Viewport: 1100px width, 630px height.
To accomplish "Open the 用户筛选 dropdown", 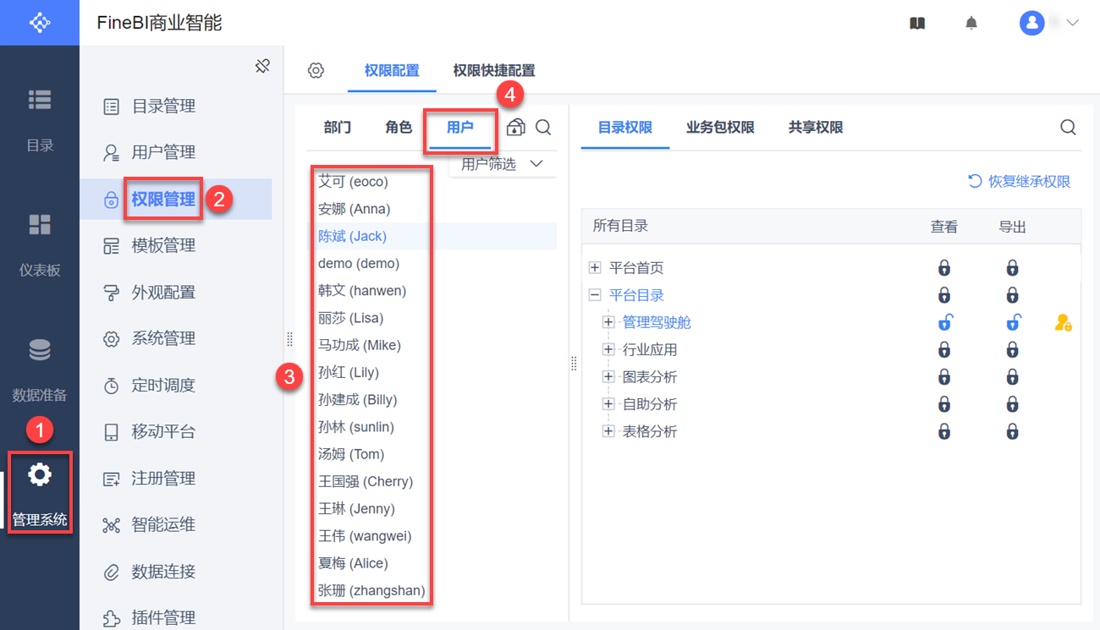I will [502, 164].
